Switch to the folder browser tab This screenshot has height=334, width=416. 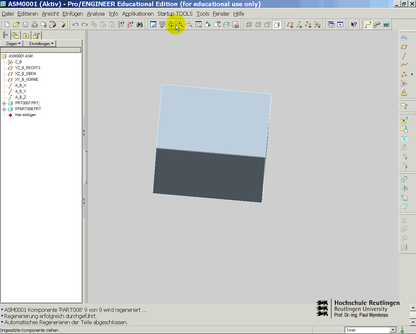click(x=15, y=35)
